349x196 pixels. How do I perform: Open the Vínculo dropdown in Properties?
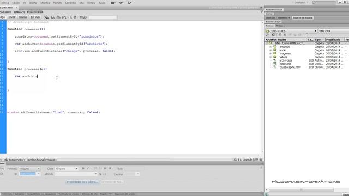click(x=76, y=174)
